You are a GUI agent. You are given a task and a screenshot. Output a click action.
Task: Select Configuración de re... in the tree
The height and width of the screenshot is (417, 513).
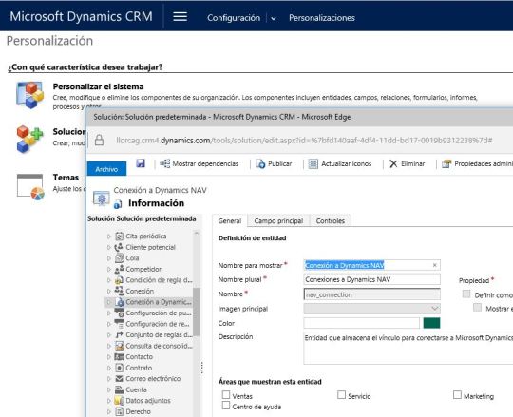click(x=158, y=324)
